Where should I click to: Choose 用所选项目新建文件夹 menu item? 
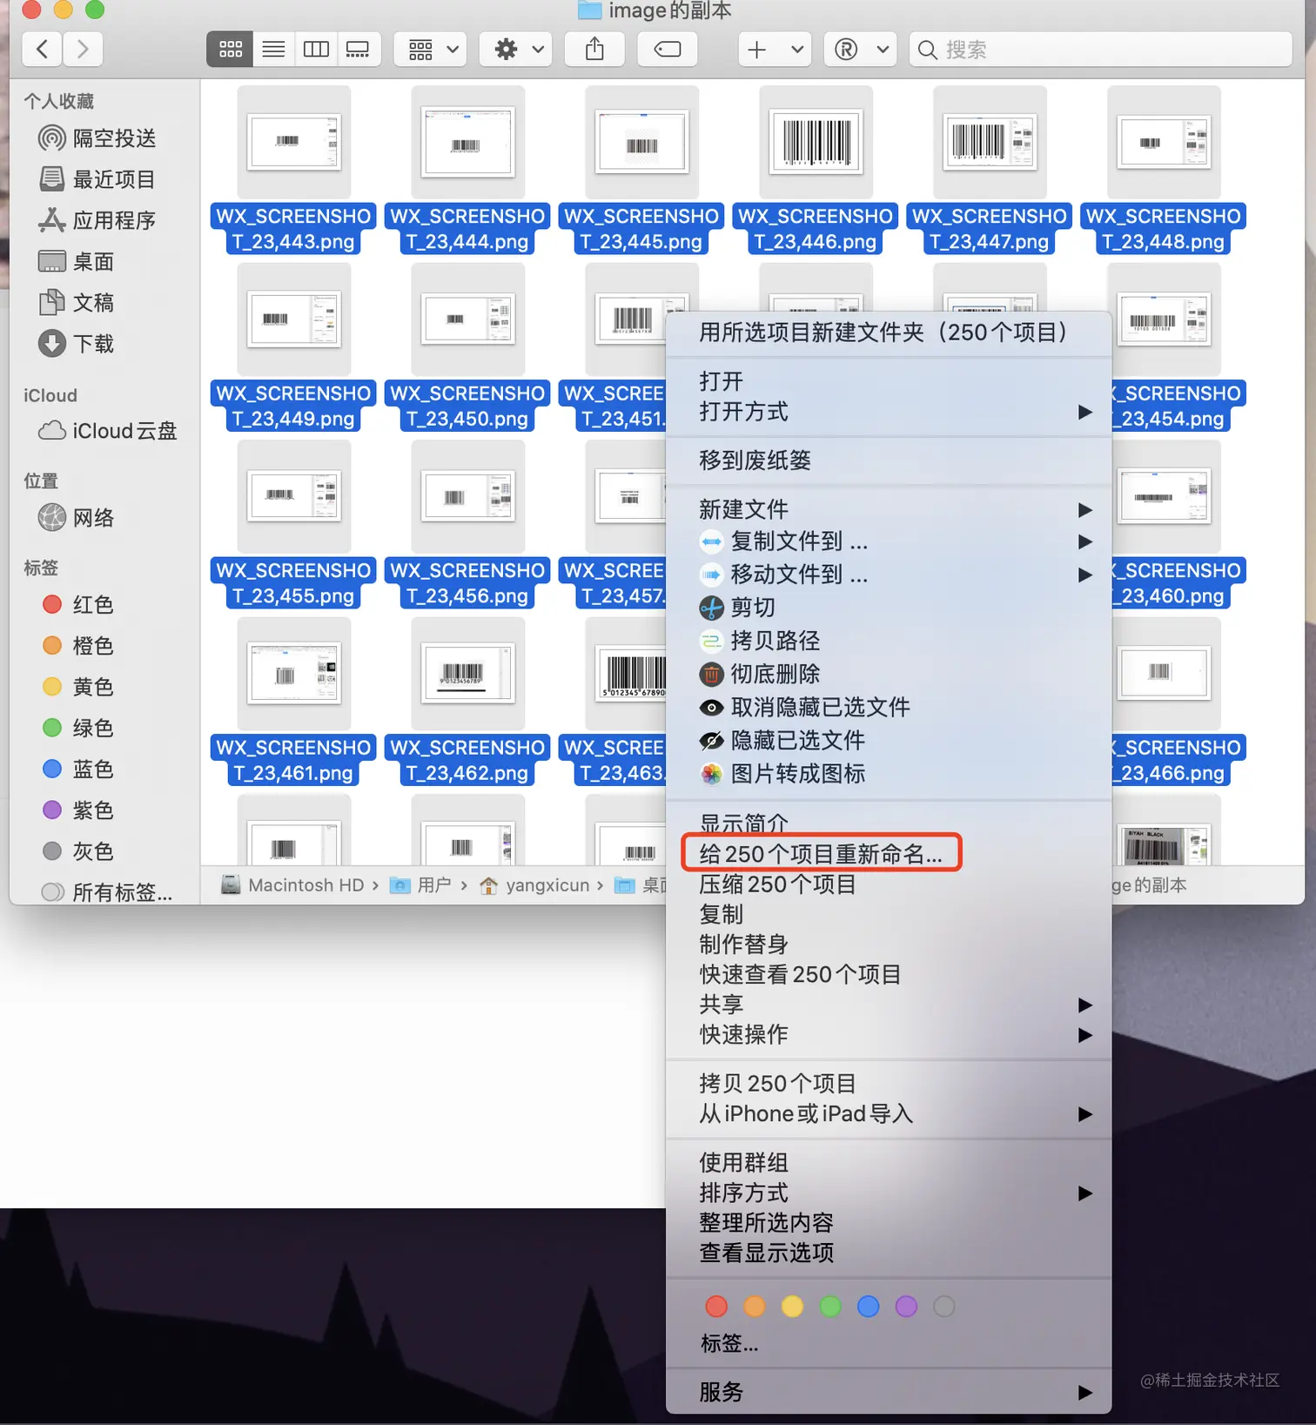889,333
